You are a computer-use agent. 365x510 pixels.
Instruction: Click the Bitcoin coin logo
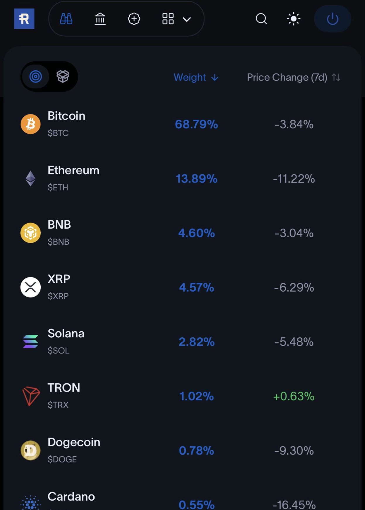[x=30, y=124]
